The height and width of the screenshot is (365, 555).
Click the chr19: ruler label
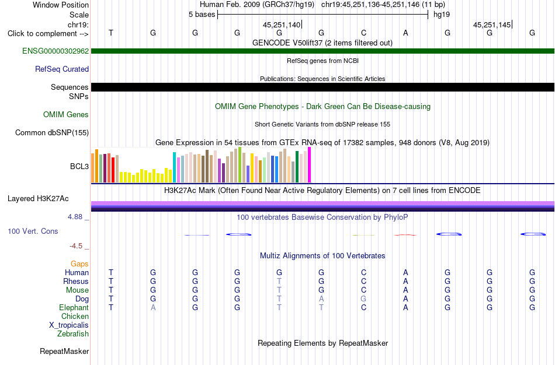click(x=78, y=24)
